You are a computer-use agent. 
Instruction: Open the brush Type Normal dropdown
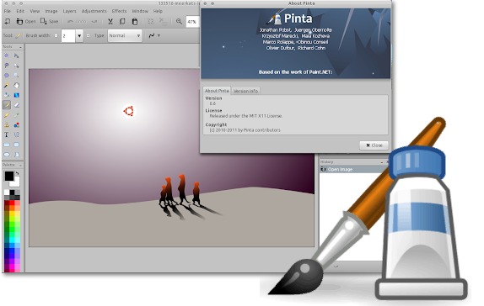[125, 35]
